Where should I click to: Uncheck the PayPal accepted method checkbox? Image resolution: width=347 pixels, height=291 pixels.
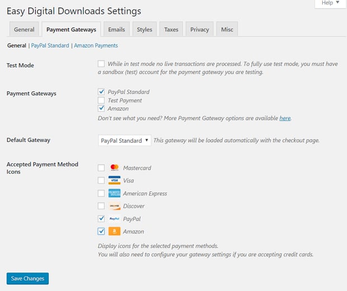101,219
